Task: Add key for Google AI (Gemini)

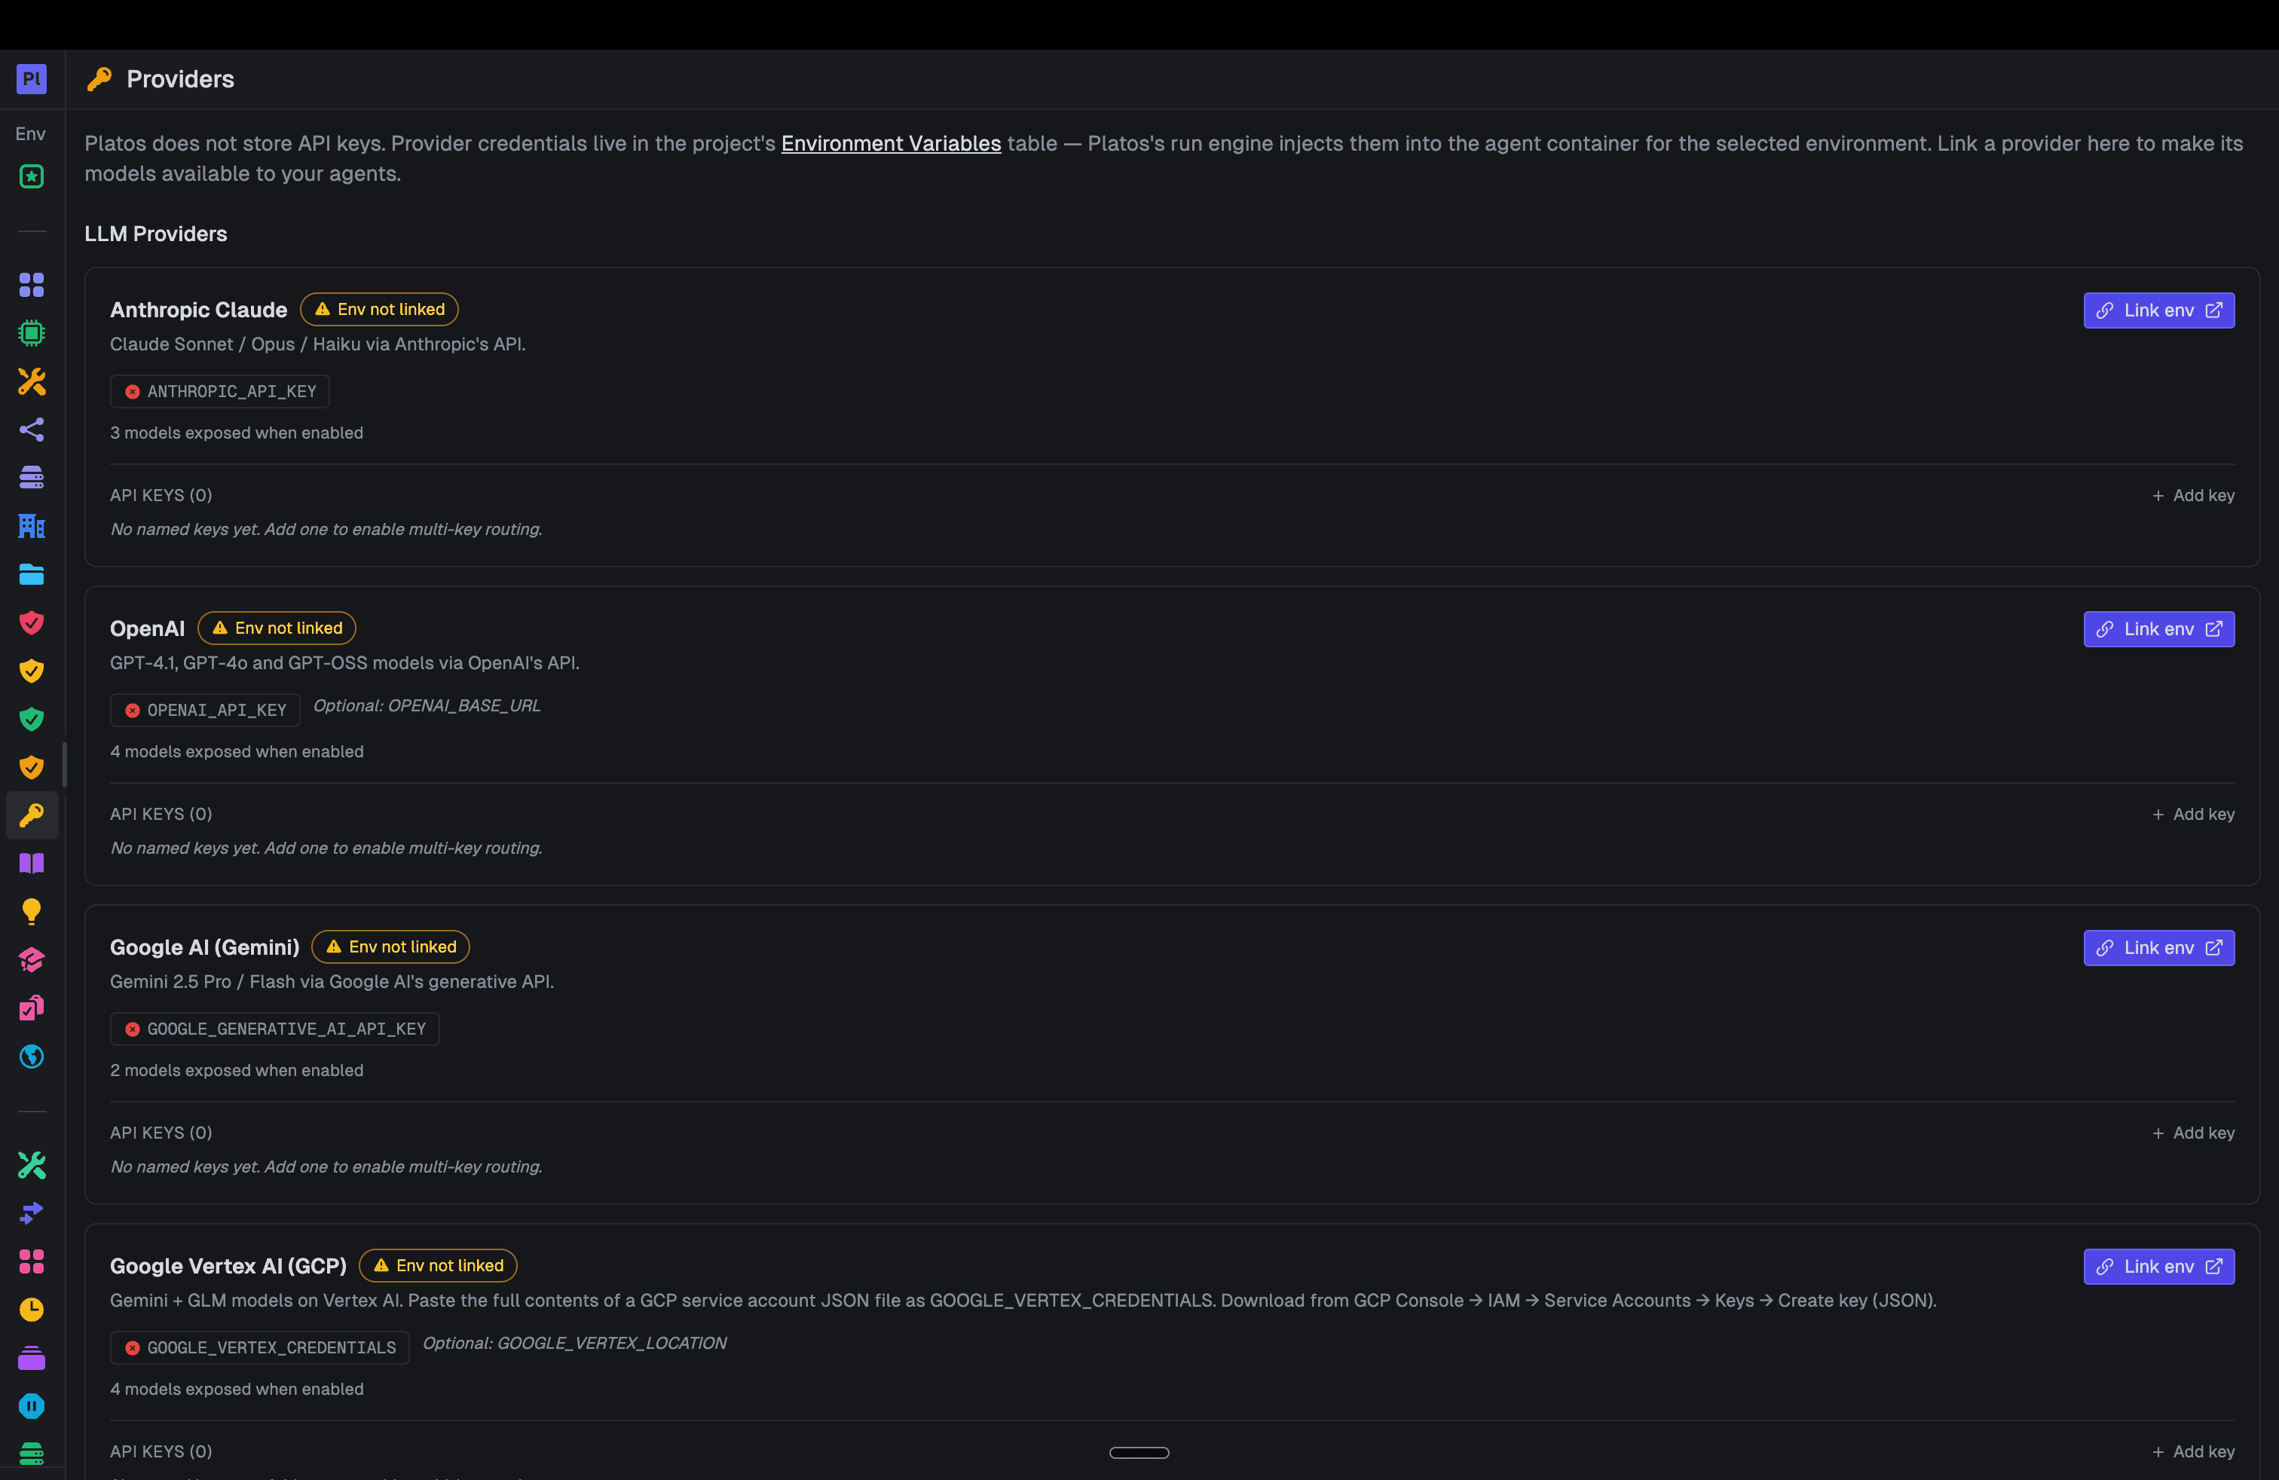Action: [x=2193, y=1133]
